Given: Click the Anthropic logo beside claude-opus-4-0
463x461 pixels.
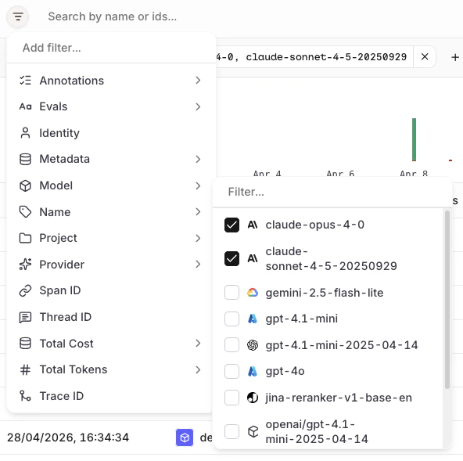Looking at the screenshot, I should point(253,225).
